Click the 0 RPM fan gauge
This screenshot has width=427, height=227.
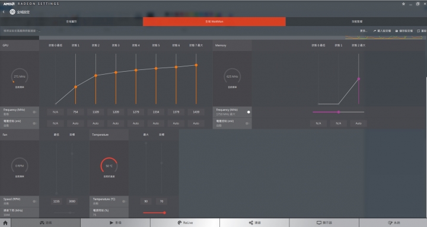click(20, 165)
